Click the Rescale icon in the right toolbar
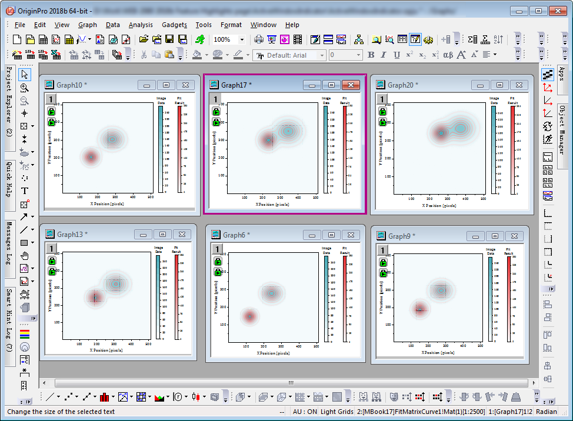 coord(548,88)
